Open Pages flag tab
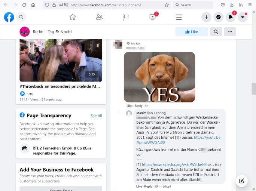The height and width of the screenshot is (191, 256). click(x=126, y=17)
